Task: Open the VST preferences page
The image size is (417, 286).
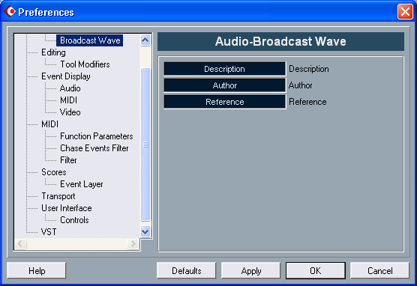Action: pyautogui.click(x=49, y=232)
